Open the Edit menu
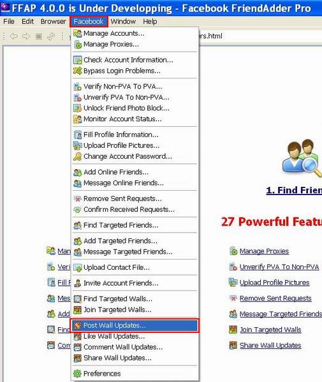This screenshot has width=322, height=382. tap(27, 22)
